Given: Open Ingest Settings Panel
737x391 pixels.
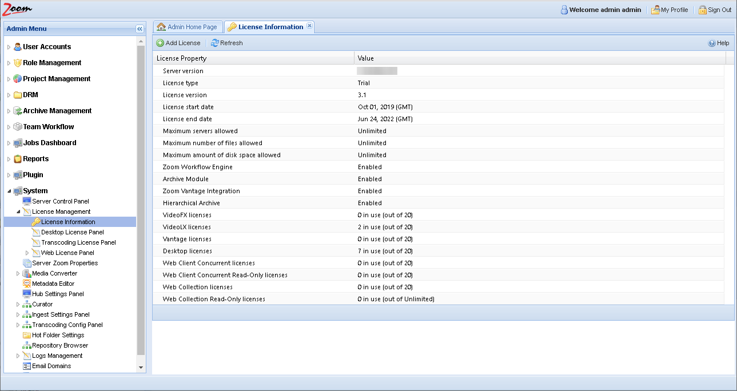Looking at the screenshot, I should point(61,314).
